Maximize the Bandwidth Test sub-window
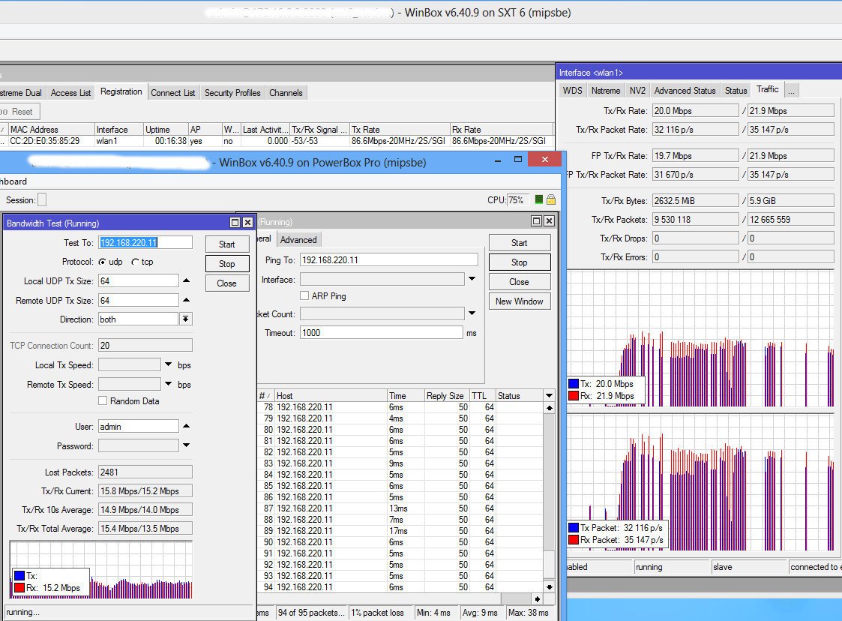 [x=235, y=223]
